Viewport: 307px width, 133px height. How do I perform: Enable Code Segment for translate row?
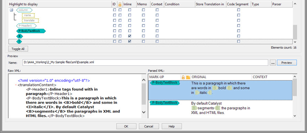[239, 20]
